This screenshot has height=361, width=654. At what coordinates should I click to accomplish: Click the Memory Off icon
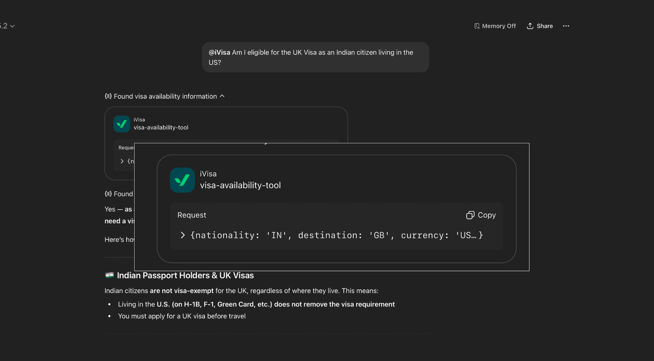coord(477,26)
